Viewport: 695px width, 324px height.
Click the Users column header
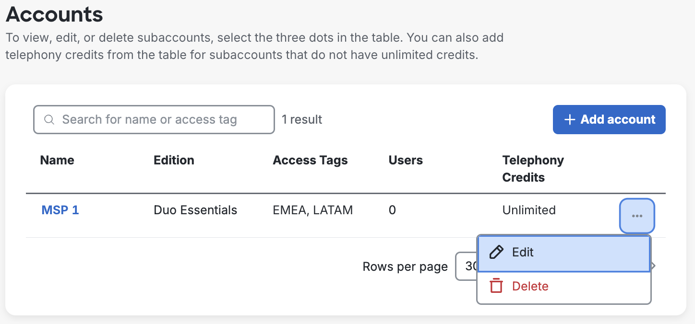(405, 160)
